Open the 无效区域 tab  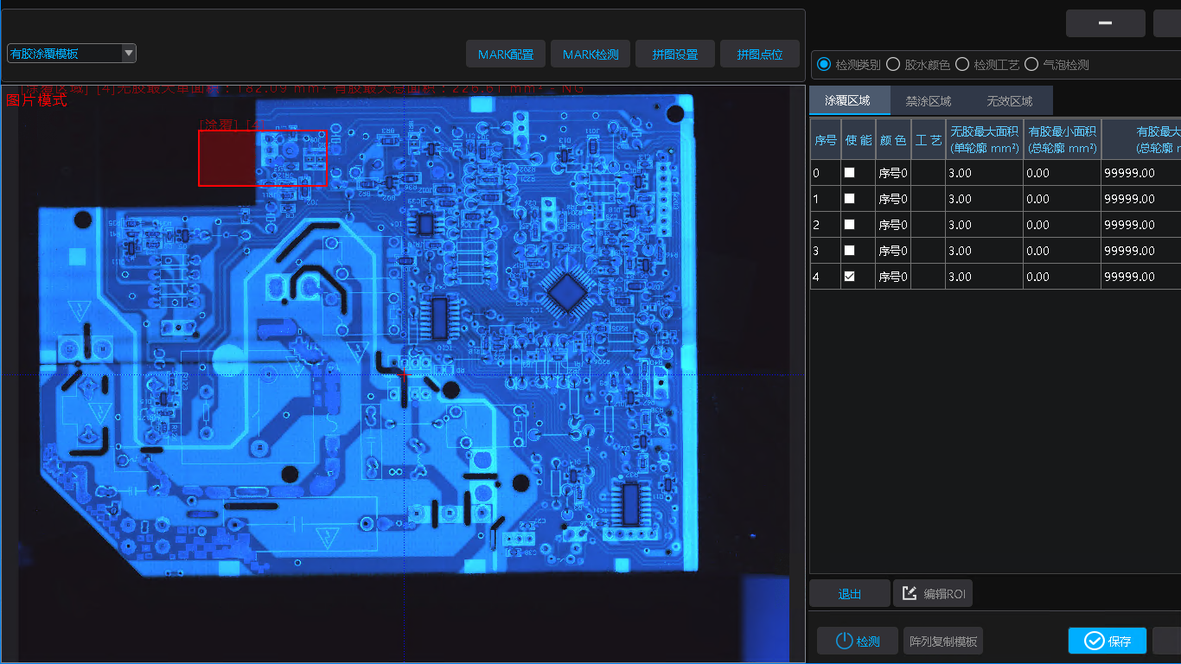point(1009,101)
